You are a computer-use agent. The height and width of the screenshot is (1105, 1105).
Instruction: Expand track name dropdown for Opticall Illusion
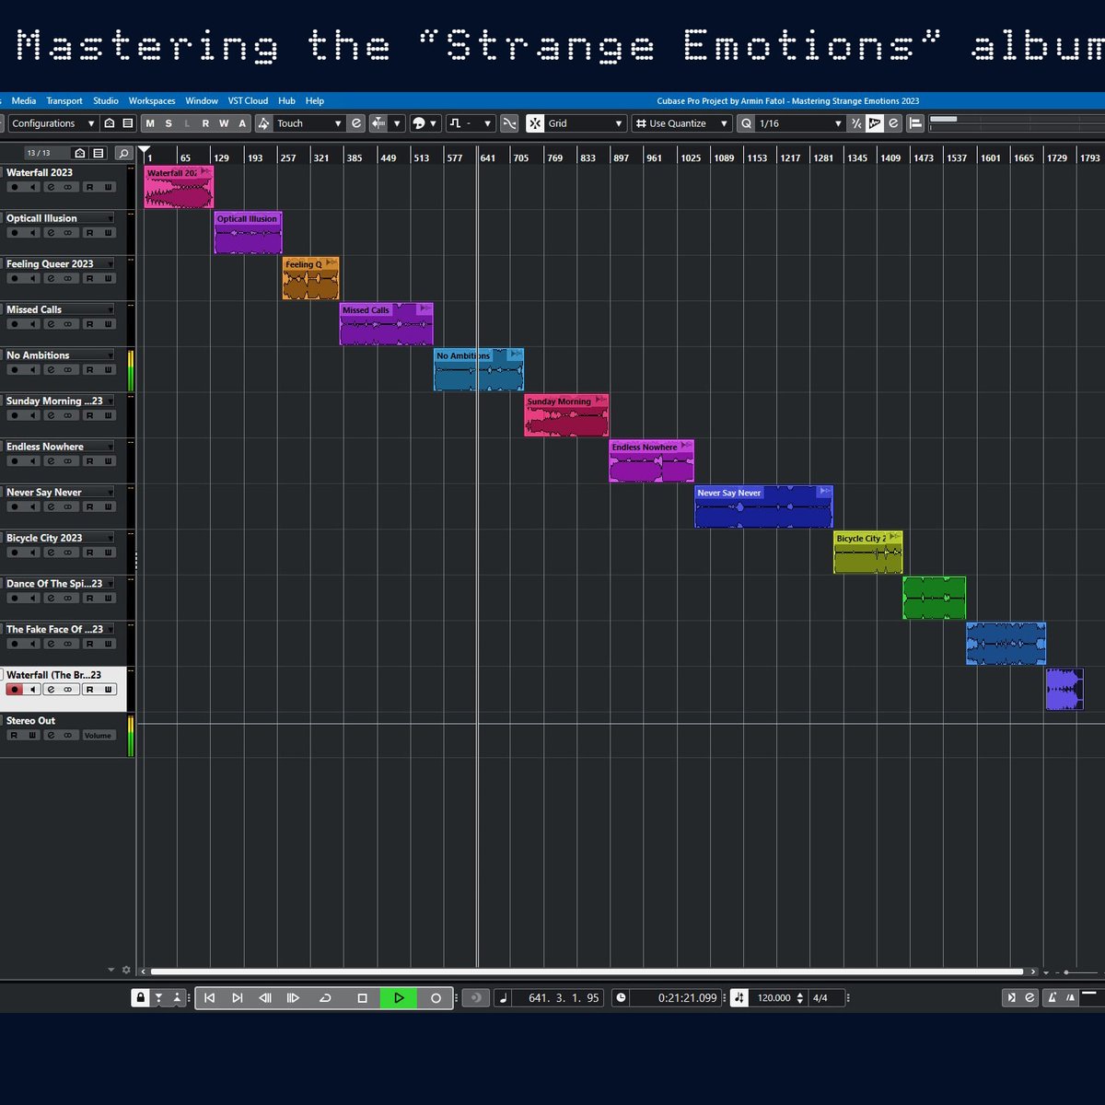click(x=110, y=218)
